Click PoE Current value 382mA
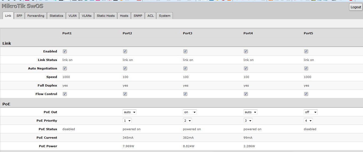 click(x=188, y=138)
